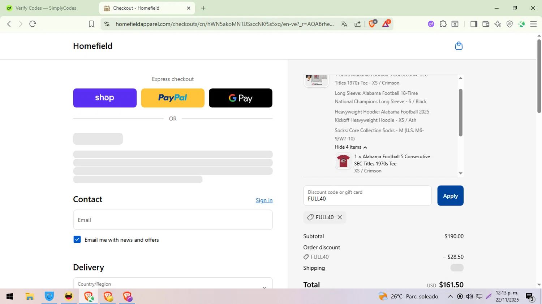This screenshot has height=304, width=542.
Task: Click the page vertical scrollbar thumb
Action: [x=539, y=76]
